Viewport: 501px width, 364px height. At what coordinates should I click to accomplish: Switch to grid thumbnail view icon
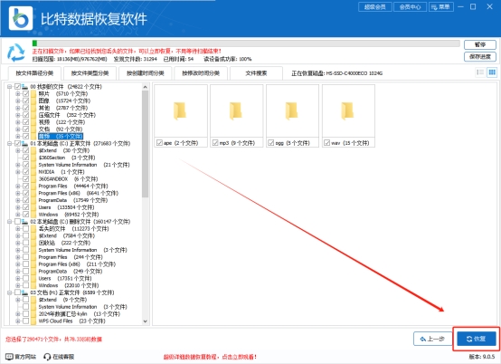pos(492,72)
